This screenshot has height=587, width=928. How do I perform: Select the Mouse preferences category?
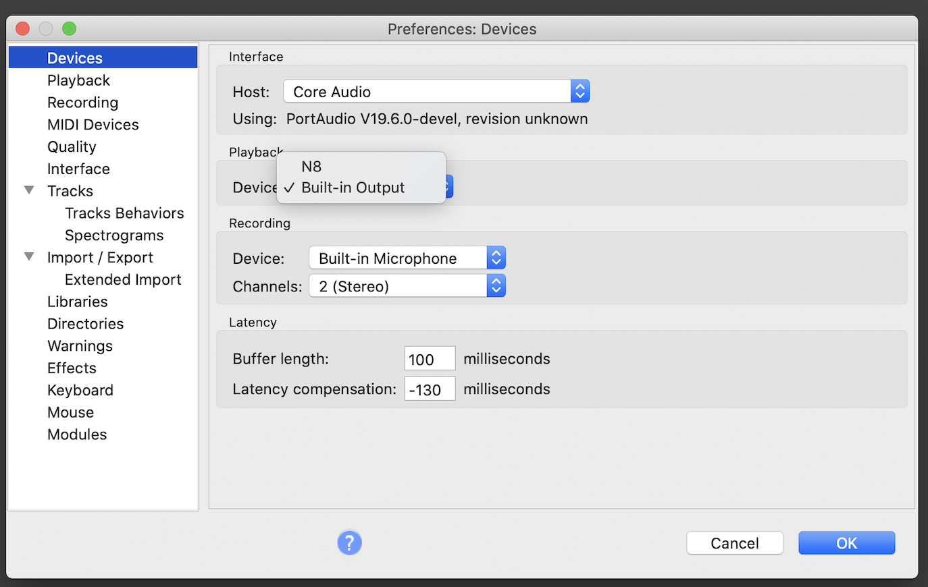pos(70,412)
